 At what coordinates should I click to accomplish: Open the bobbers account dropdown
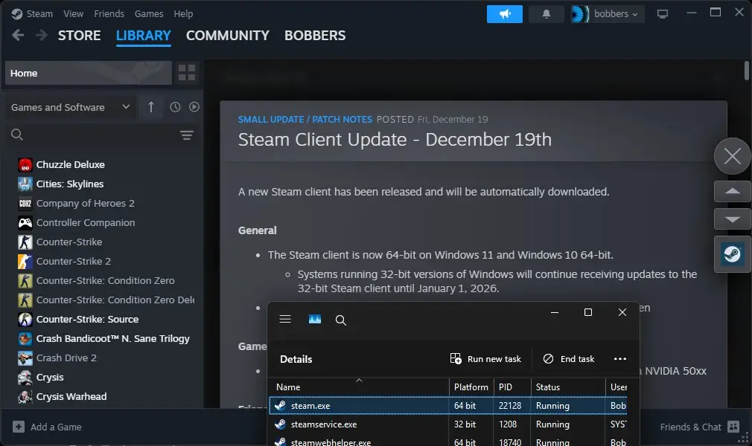(608, 14)
